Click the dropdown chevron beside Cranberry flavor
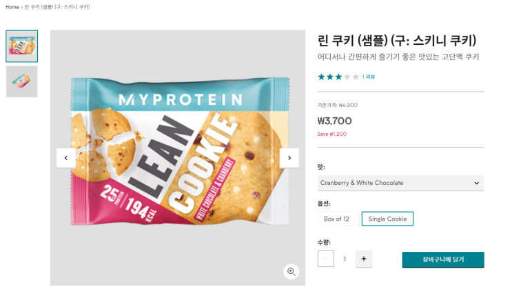The height and width of the screenshot is (296, 512). coord(476,183)
